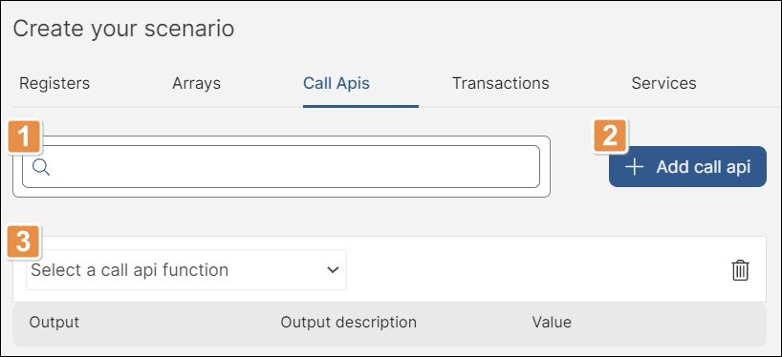The image size is (782, 357).
Task: Click the Value column header
Action: pos(552,322)
